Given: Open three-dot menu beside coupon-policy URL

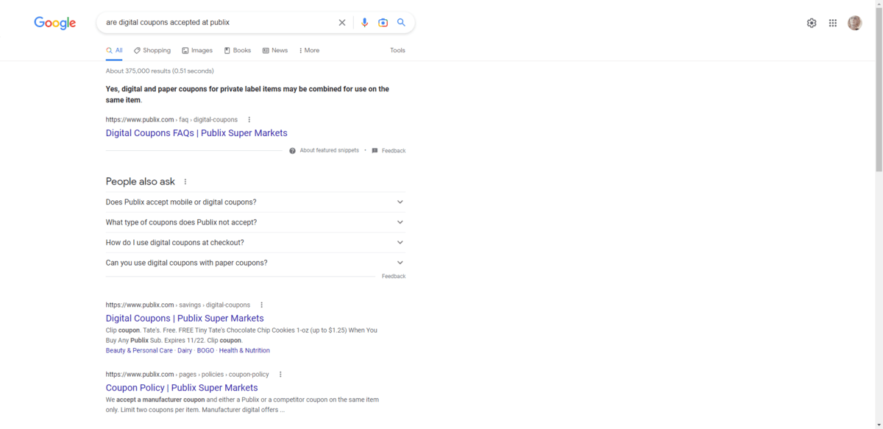Looking at the screenshot, I should coord(280,374).
